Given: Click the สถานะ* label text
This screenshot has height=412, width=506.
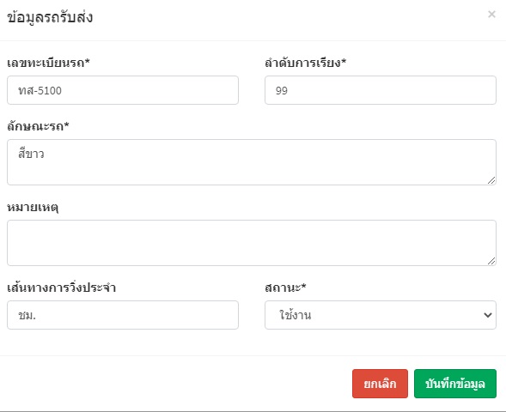Looking at the screenshot, I should point(285,288).
